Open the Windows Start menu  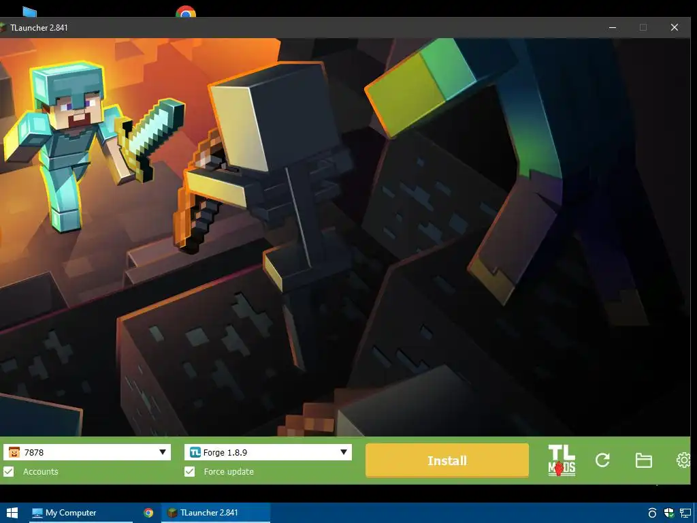click(12, 512)
